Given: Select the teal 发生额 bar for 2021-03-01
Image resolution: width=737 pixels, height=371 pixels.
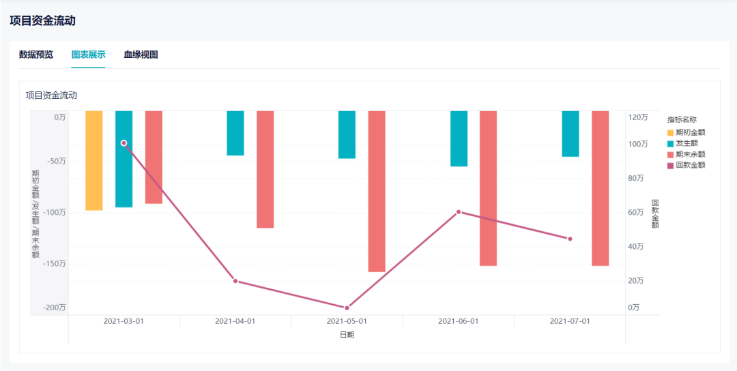Looking at the screenshot, I should coord(124,177).
